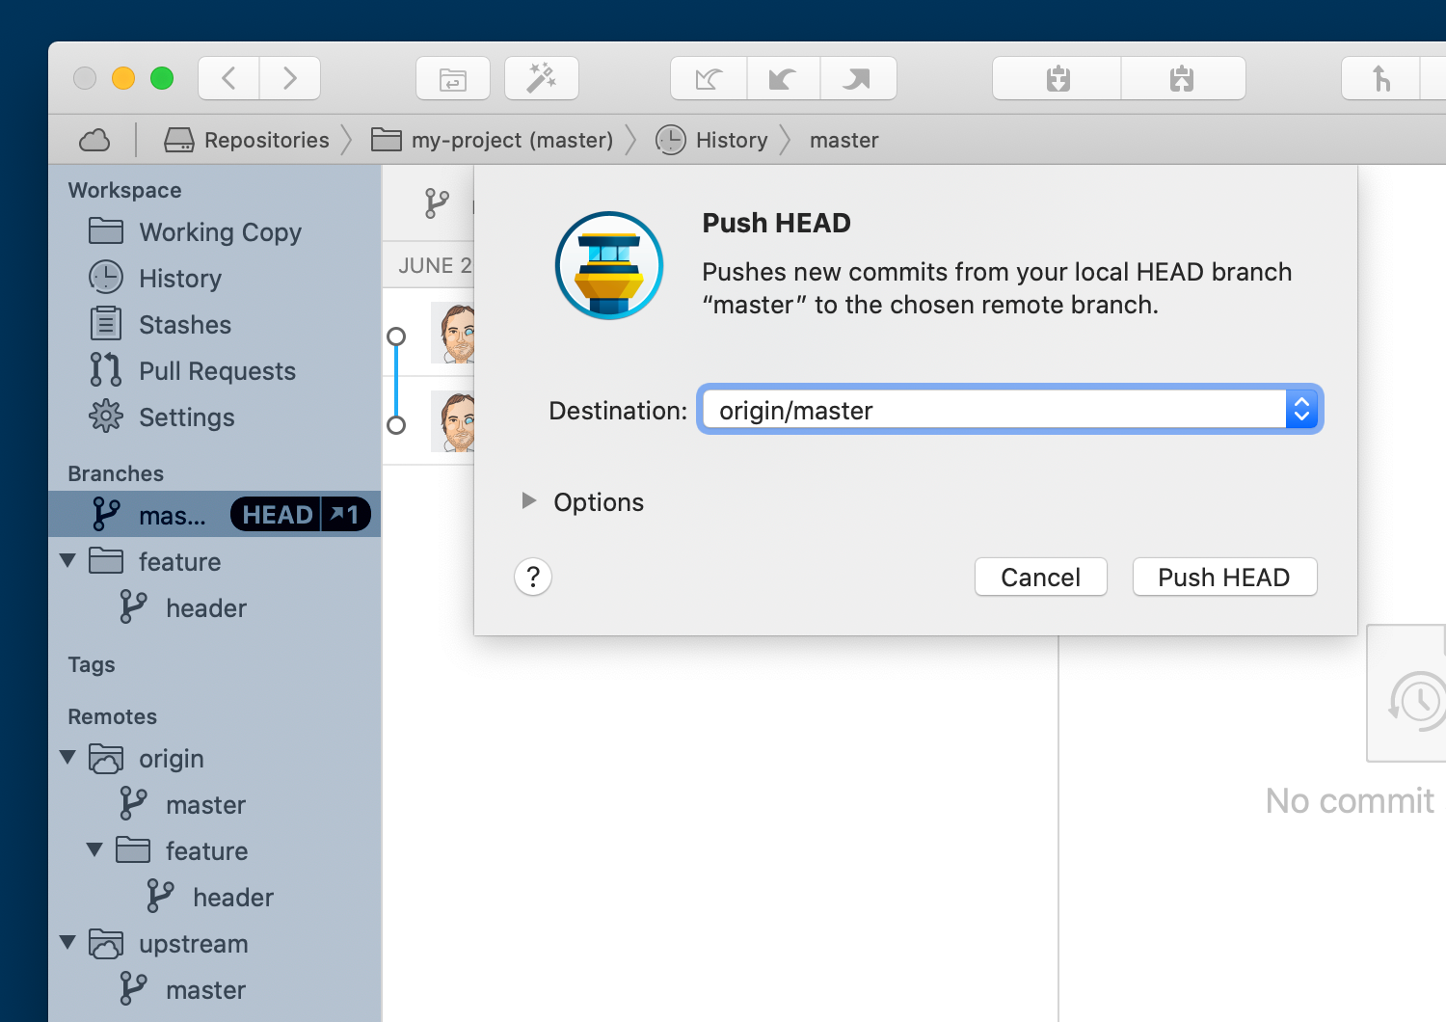Open the repository Settings from the sidebar

(x=186, y=417)
